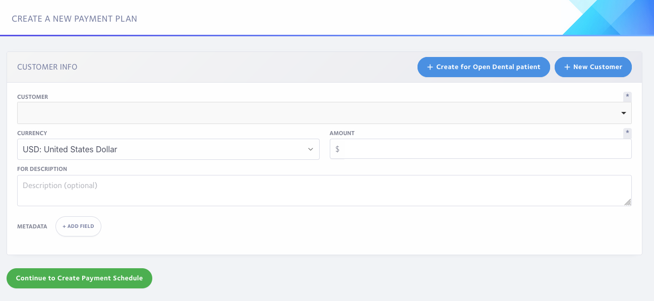654x301 pixels.
Task: Click the description box resize handle
Action: point(627,202)
